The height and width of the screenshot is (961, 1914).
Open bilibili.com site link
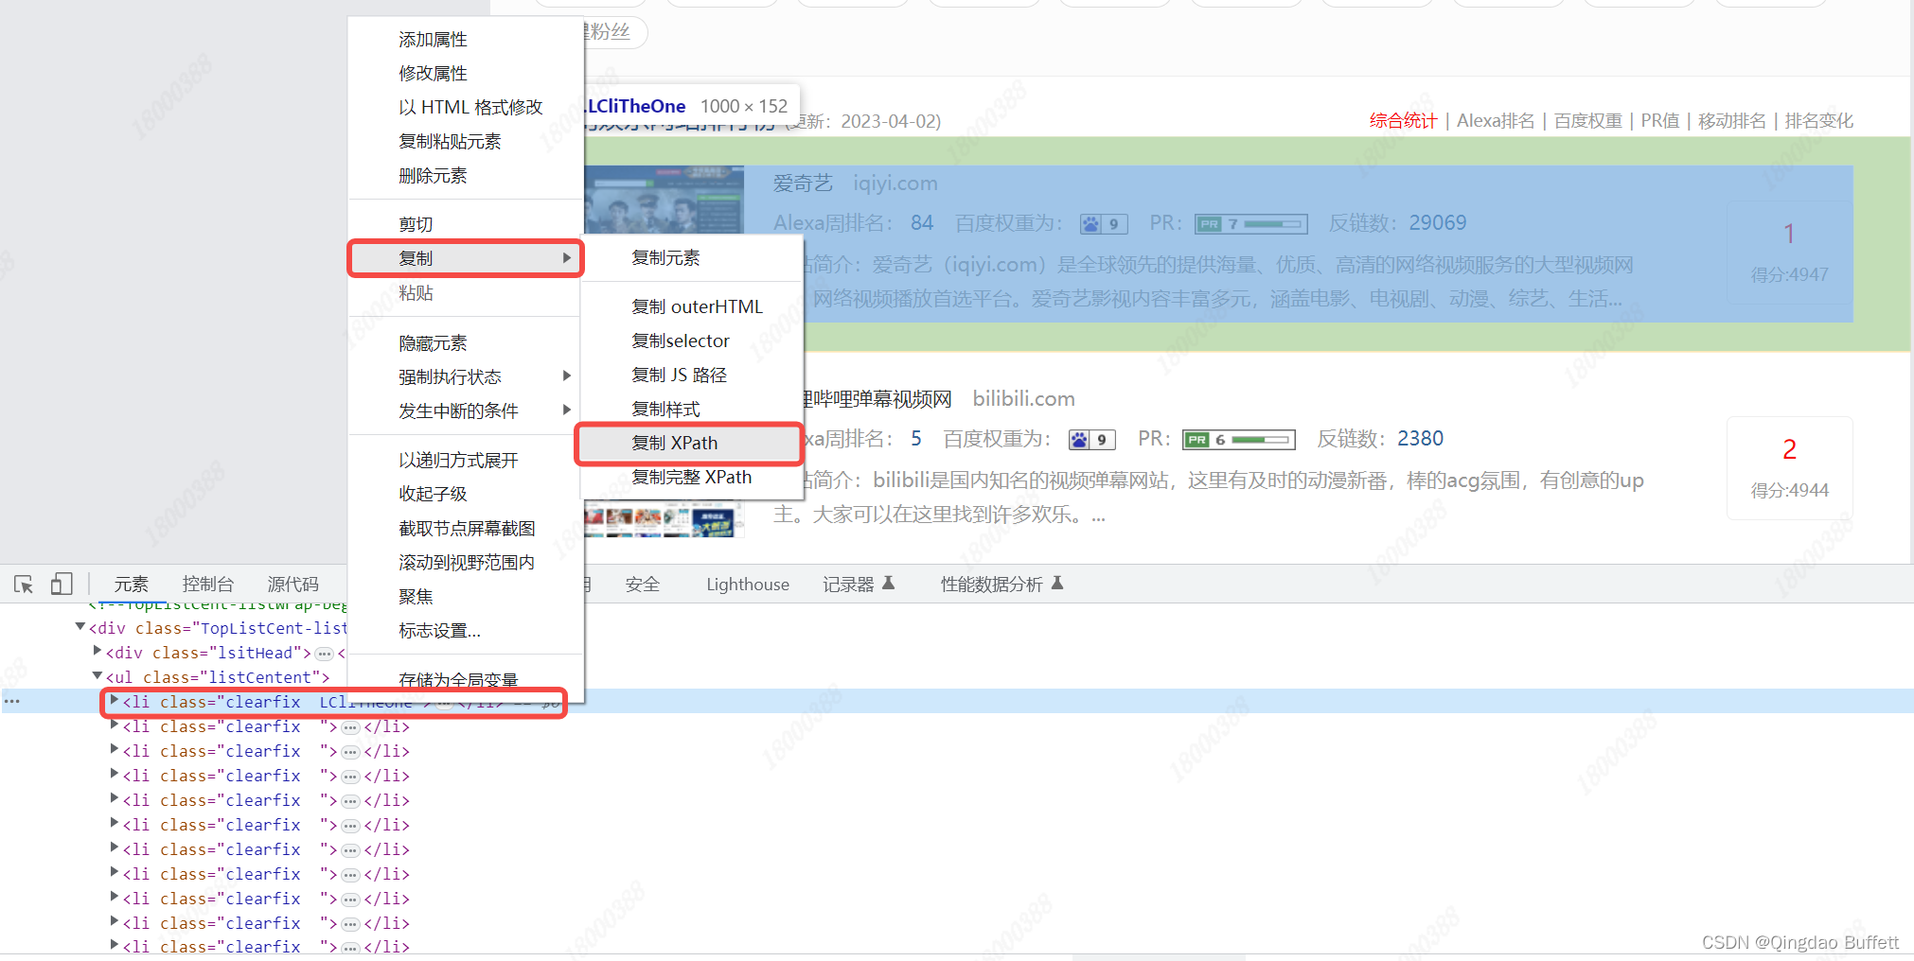(x=1024, y=399)
